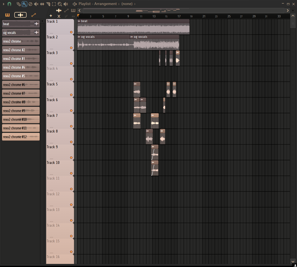Image resolution: width=297 pixels, height=267 pixels.
Task: Open the beat clip menu on Track 1
Action: pyautogui.click(x=79, y=21)
